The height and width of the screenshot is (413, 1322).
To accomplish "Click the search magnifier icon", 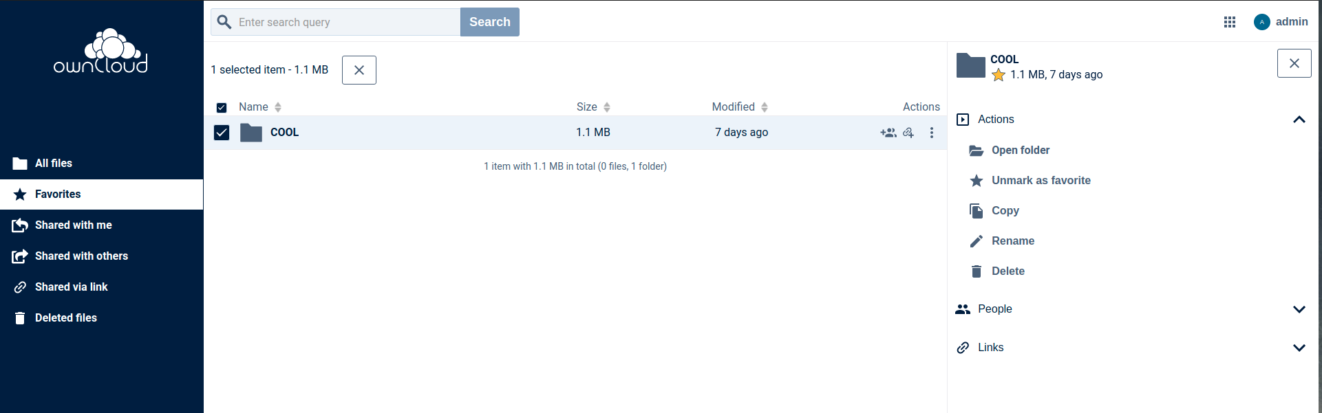I will pos(224,22).
